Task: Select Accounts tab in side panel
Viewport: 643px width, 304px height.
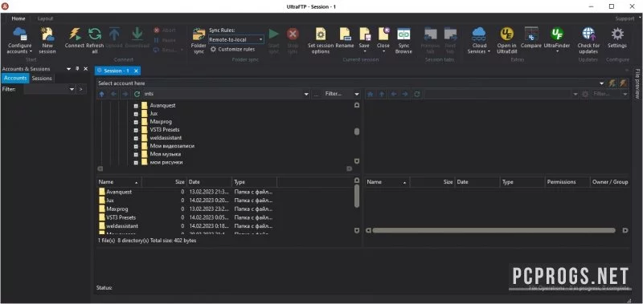Action: 15,78
